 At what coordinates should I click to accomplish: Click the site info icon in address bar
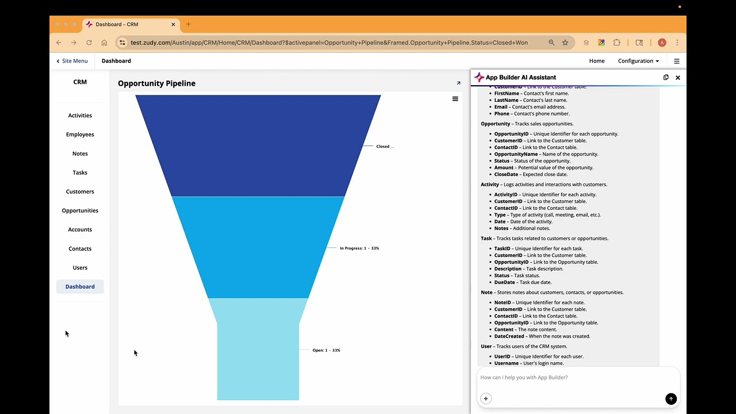pyautogui.click(x=122, y=43)
